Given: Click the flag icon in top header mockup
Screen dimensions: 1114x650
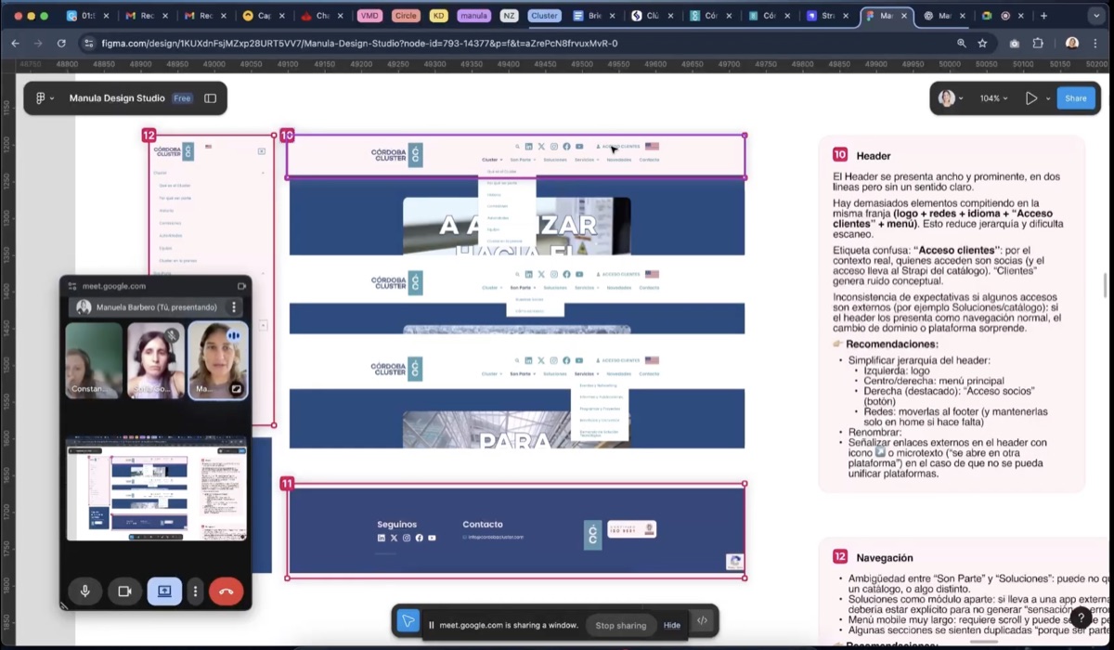Looking at the screenshot, I should [x=652, y=147].
